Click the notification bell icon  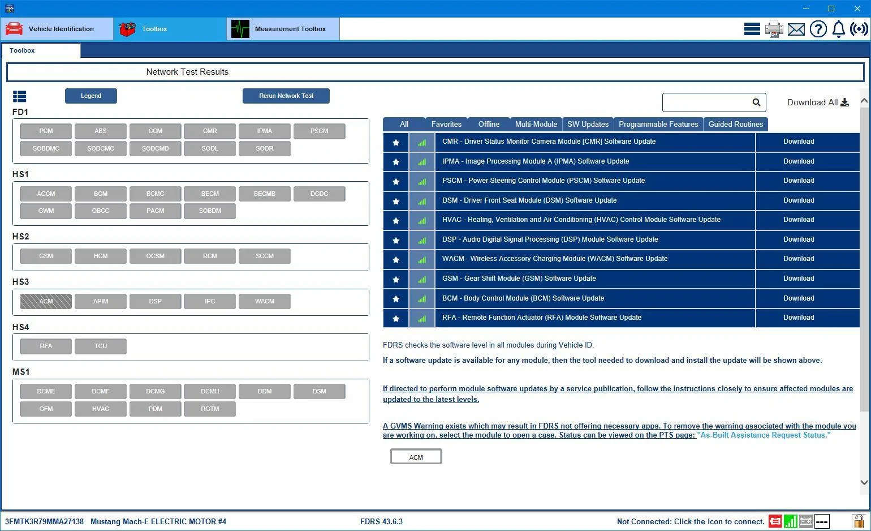coord(839,29)
